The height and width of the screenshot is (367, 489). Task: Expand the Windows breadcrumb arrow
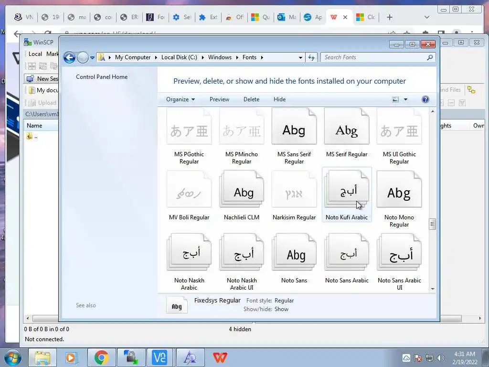point(237,57)
